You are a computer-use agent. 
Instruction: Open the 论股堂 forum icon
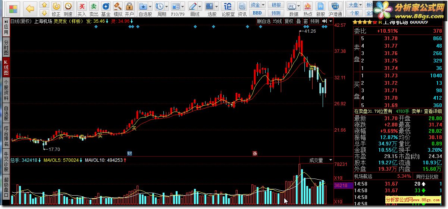tap(228, 6)
